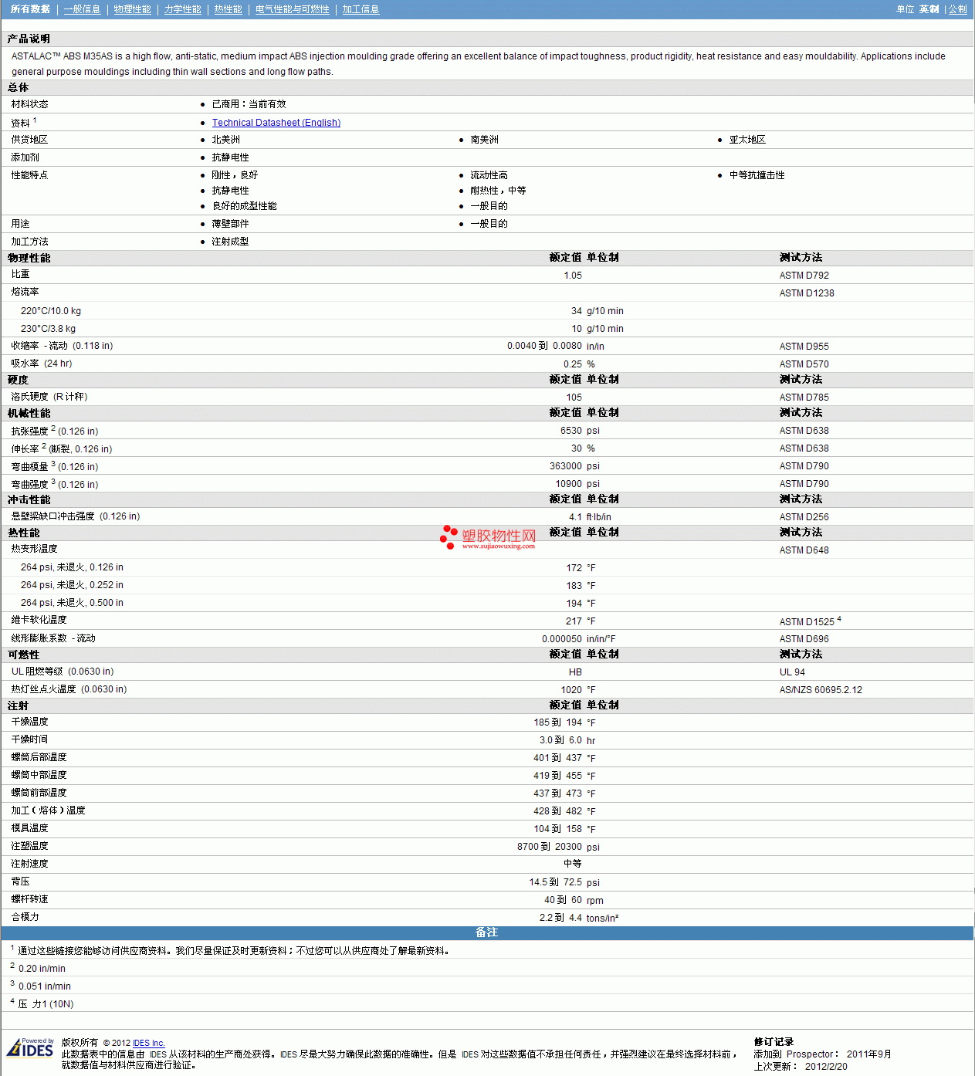
Task: Click the 模具温度 row label
Action: (29, 828)
